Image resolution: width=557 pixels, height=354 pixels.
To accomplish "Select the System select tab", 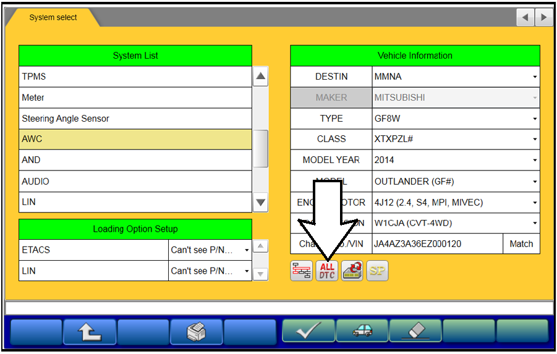I will point(53,17).
